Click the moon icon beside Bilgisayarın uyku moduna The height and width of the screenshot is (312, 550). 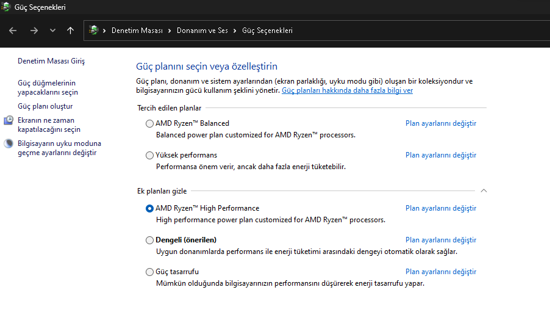[9, 143]
